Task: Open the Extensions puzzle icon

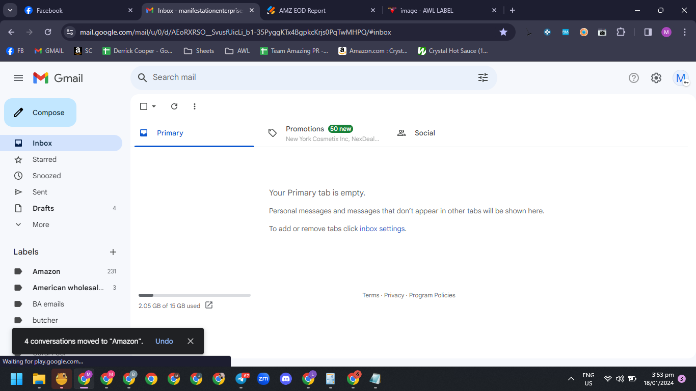Action: tap(621, 32)
